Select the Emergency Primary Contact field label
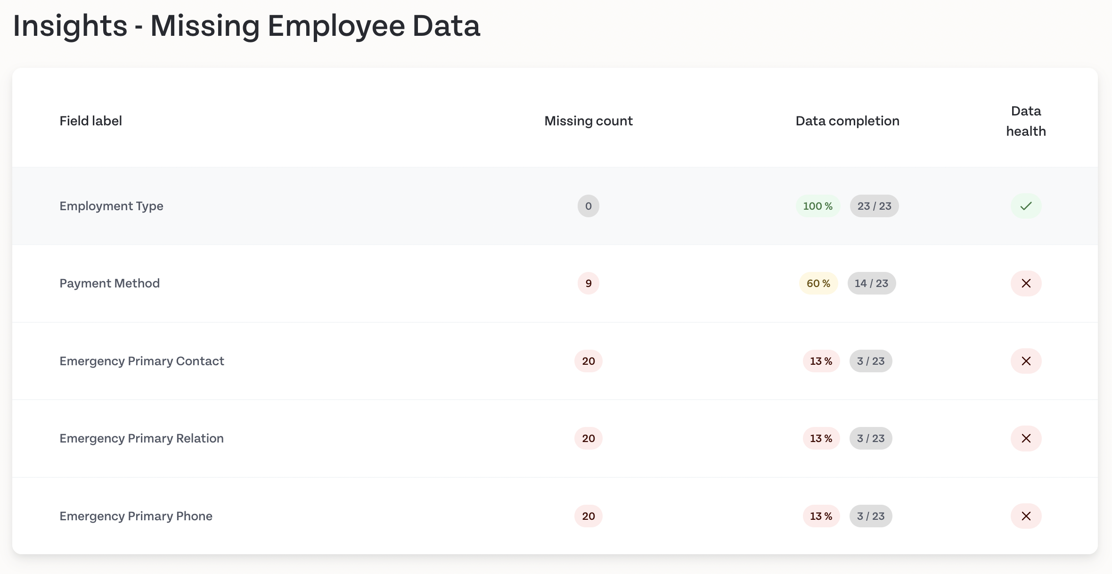 click(x=142, y=361)
